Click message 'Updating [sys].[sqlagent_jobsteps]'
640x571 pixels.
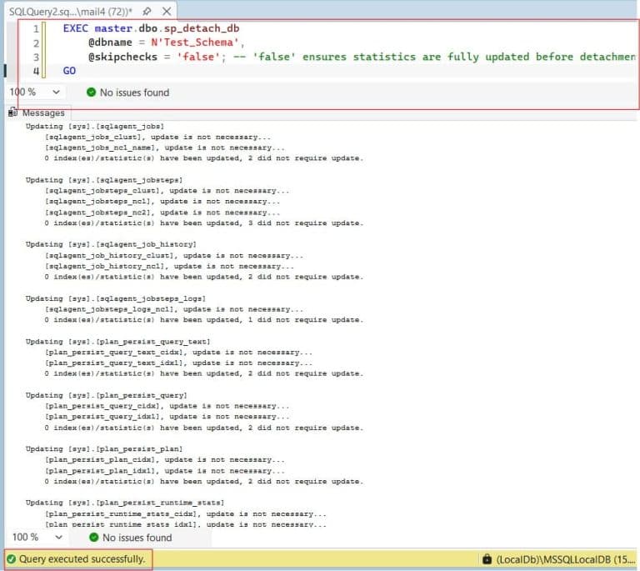click(104, 180)
